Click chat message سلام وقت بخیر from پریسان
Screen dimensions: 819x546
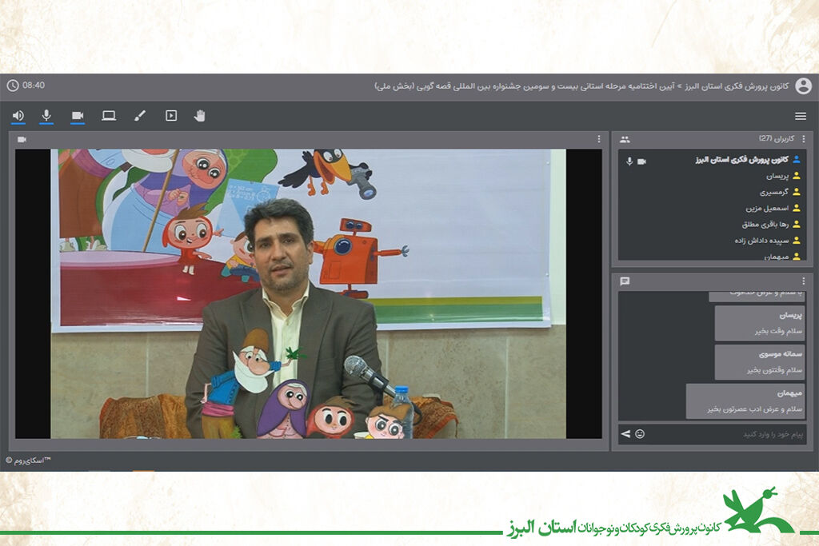click(x=760, y=323)
